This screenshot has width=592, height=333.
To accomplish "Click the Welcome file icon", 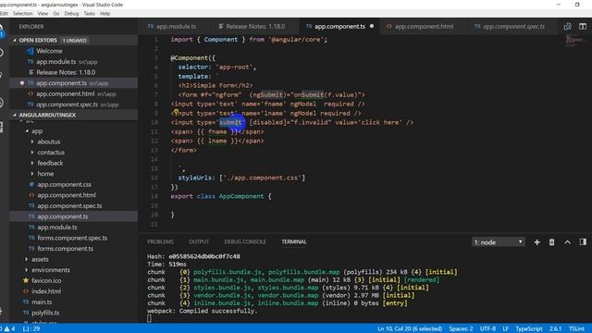I will click(x=30, y=51).
